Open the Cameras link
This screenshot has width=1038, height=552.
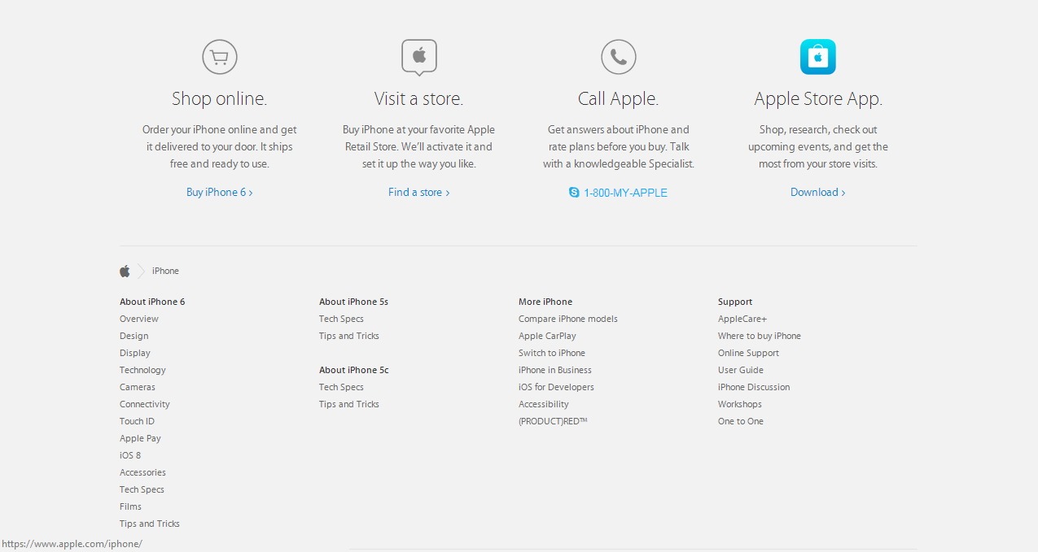138,387
